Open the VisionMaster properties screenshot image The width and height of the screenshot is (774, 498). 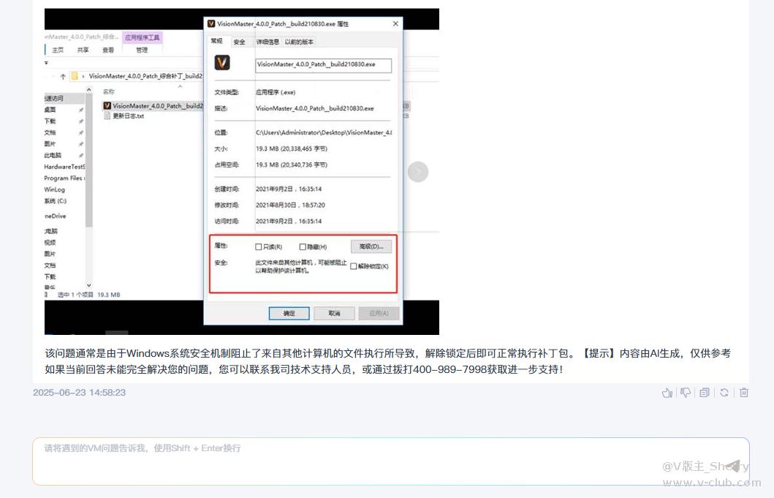click(242, 171)
